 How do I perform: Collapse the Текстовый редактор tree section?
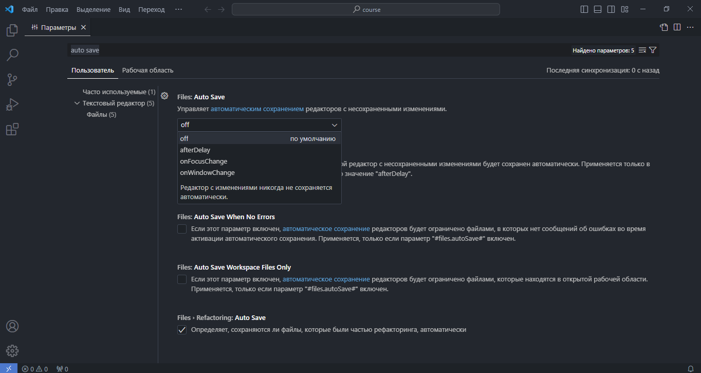[78, 103]
